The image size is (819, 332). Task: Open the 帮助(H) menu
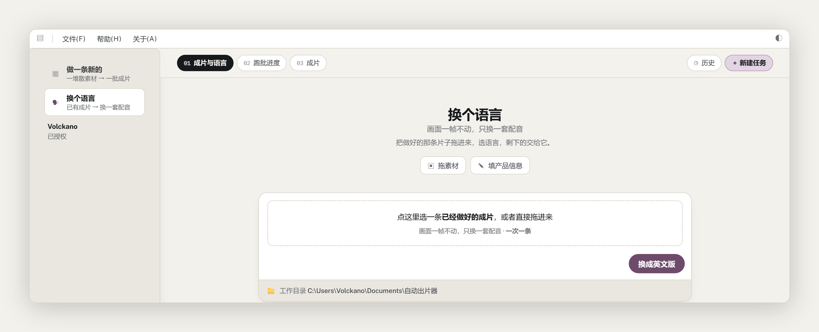109,39
